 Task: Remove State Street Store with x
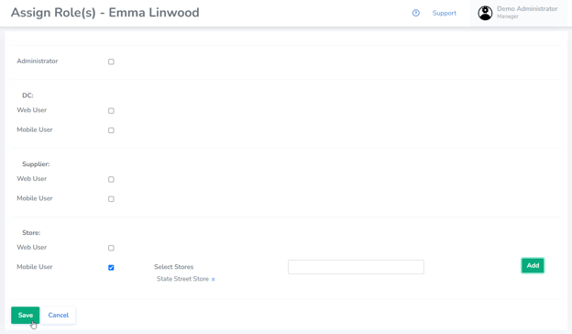213,279
